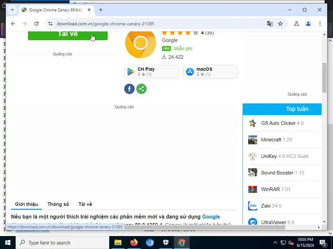Image resolution: width=333 pixels, height=249 pixels.
Task: Show hidden system tray icons
Action: (x=275, y=243)
